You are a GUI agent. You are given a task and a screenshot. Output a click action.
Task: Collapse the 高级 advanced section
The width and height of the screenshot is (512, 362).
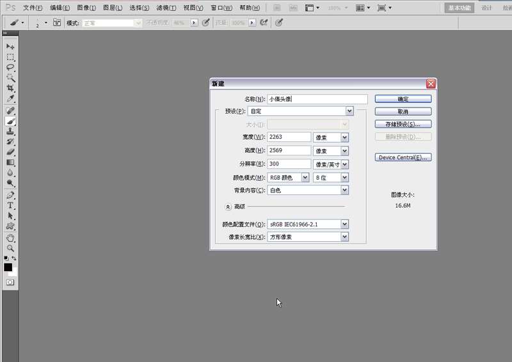tap(228, 207)
